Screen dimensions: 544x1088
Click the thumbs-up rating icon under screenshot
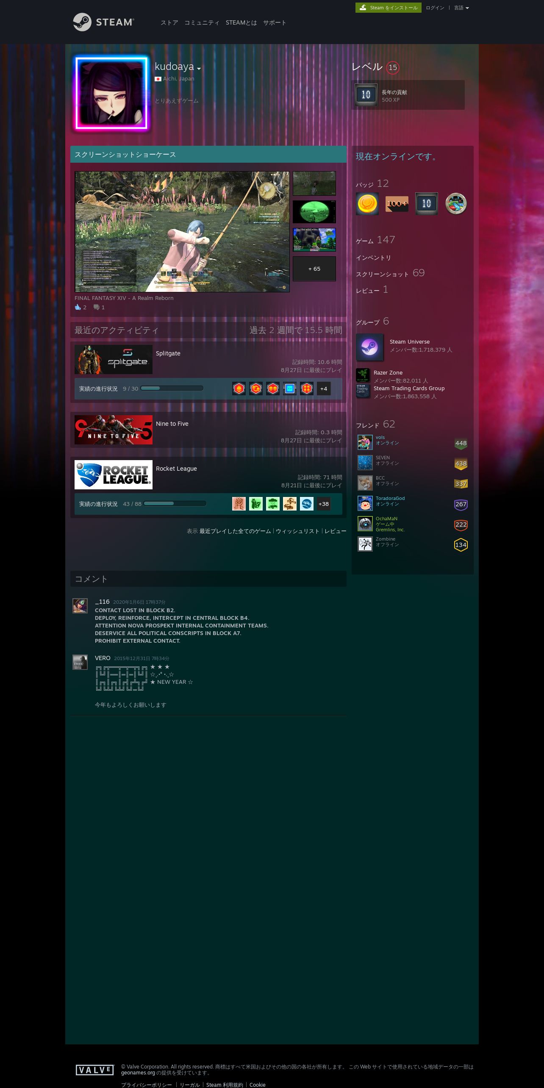click(78, 307)
